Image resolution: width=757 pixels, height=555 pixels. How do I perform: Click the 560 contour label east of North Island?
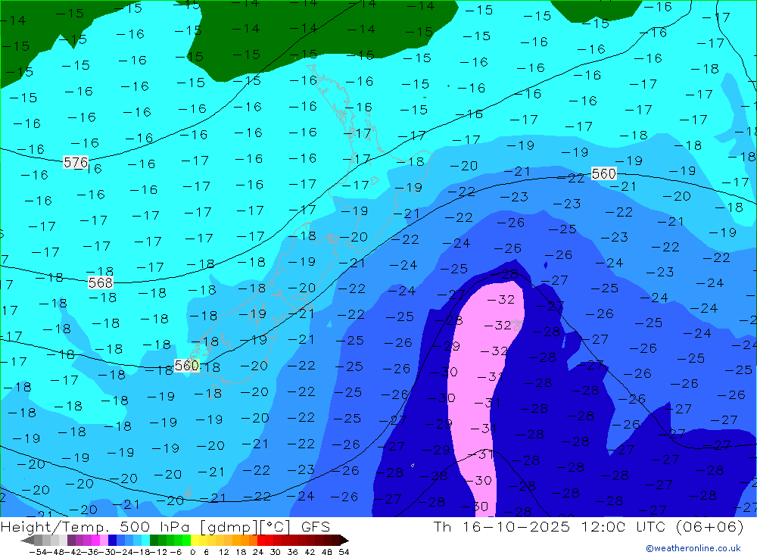coord(603,173)
